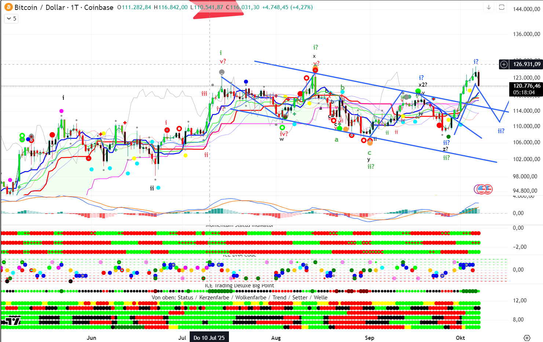Screen dimensions: 543x342
Task: Click the Sep label on the time axis
Action: (x=369, y=338)
